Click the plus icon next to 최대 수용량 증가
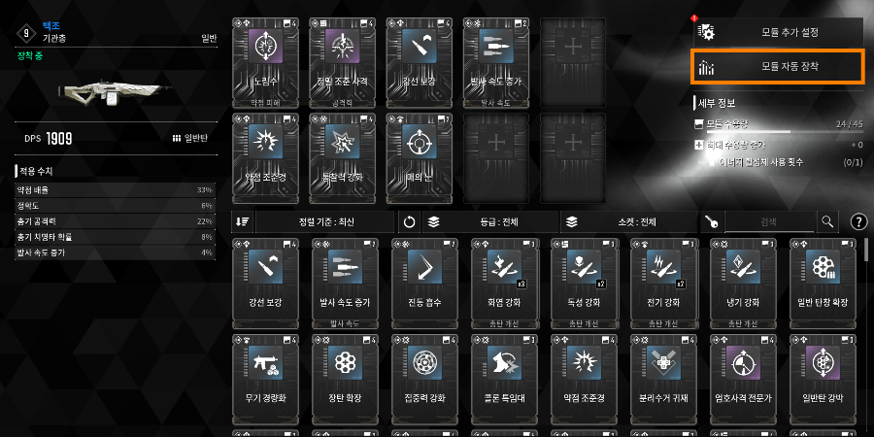The width and height of the screenshot is (874, 437). pyautogui.click(x=699, y=145)
